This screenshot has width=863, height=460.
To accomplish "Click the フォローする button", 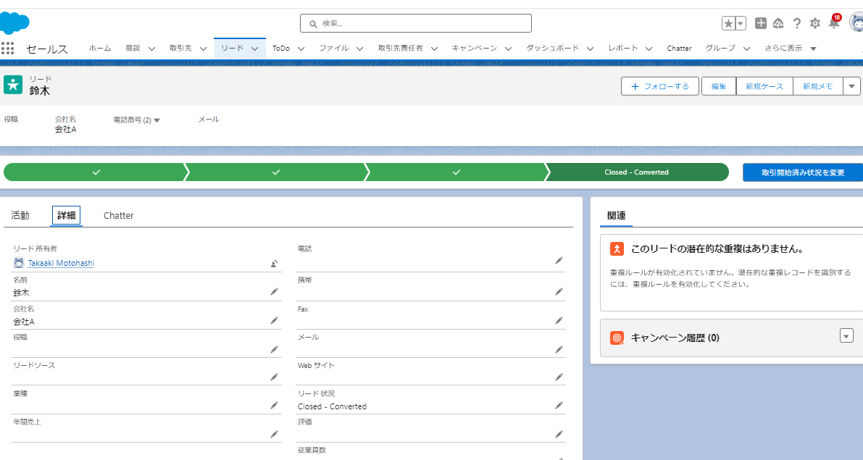I will [660, 86].
